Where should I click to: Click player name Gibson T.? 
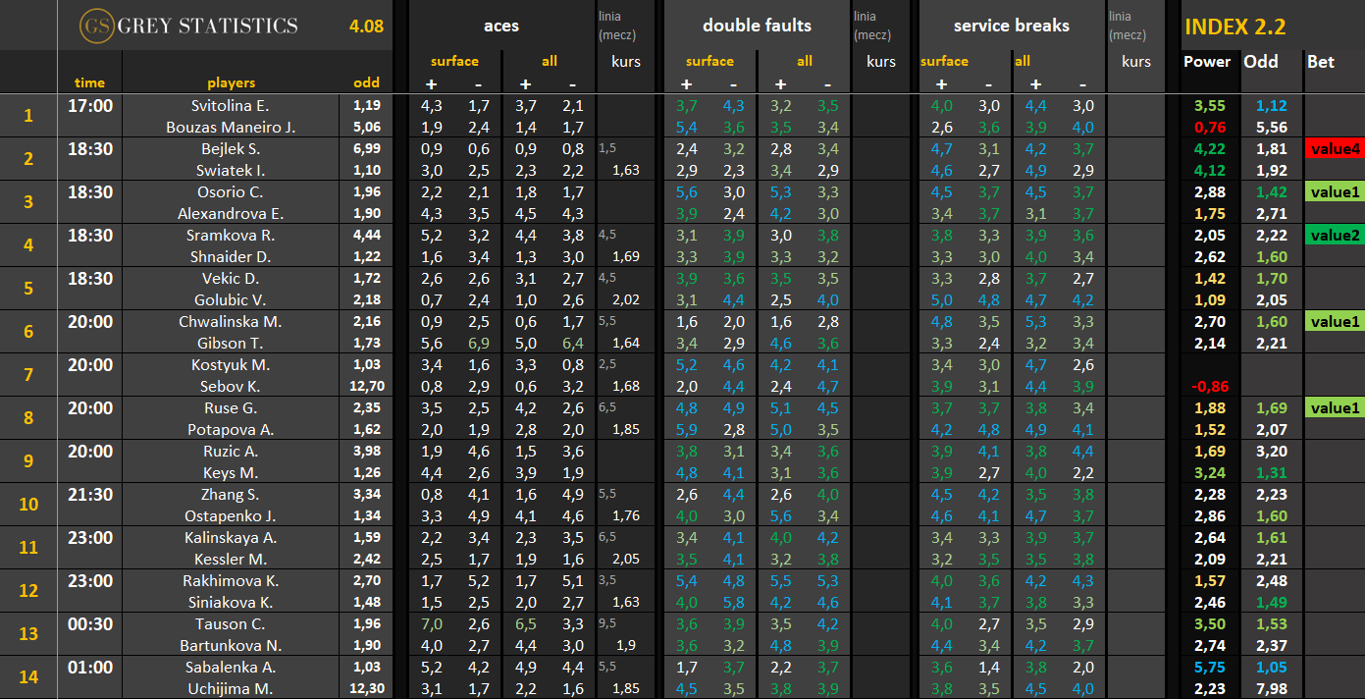(231, 343)
